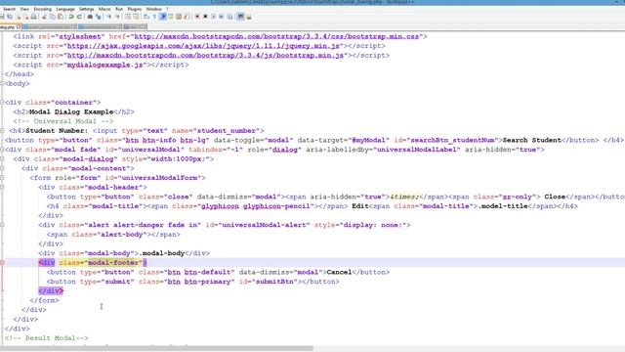This screenshot has height=352, width=625.
Task: Open the Run menu
Action: pos(119,9)
